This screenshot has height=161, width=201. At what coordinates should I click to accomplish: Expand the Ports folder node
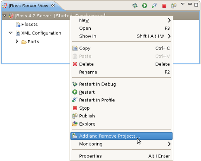click(17, 41)
